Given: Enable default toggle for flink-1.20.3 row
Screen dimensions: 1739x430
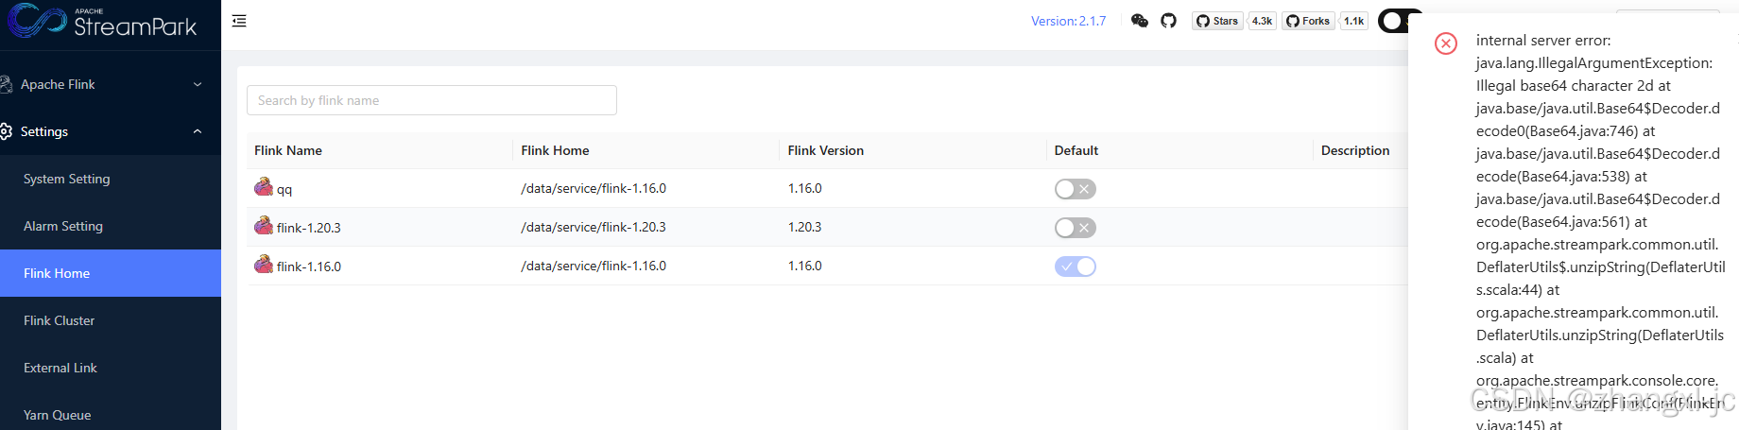Looking at the screenshot, I should point(1076,228).
